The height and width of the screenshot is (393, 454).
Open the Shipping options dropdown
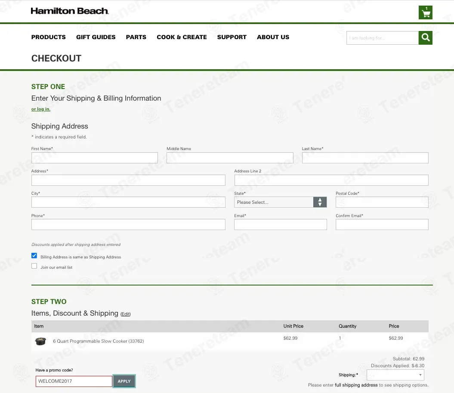coord(395,375)
